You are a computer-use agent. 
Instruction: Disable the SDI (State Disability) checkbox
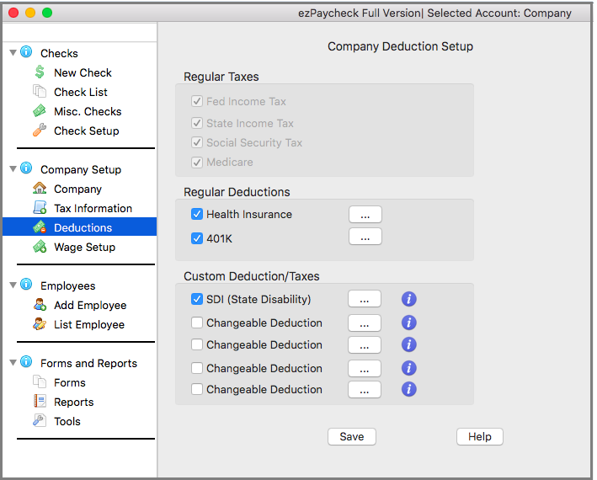(197, 299)
